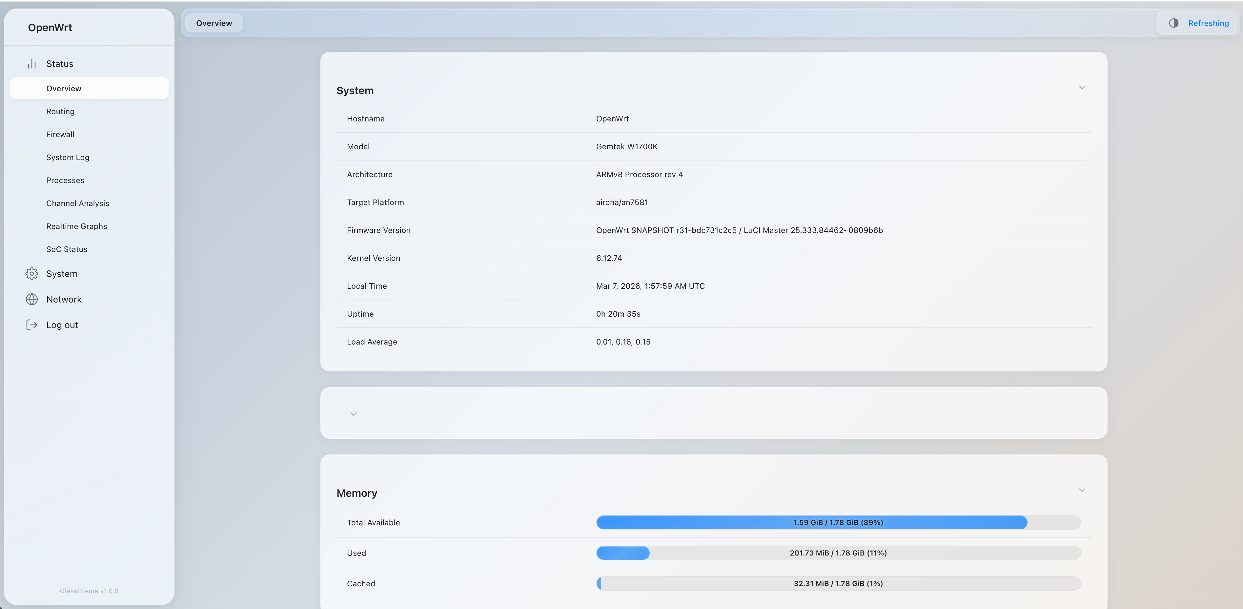This screenshot has width=1243, height=609.
Task: Click the Total Available memory label
Action: 374,523
